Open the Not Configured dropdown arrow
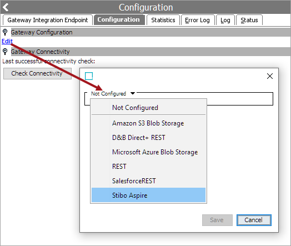Viewport: 291px width, 246px height. 133,93
